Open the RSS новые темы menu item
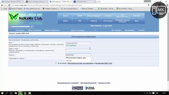169x95 pixels. (122, 16)
